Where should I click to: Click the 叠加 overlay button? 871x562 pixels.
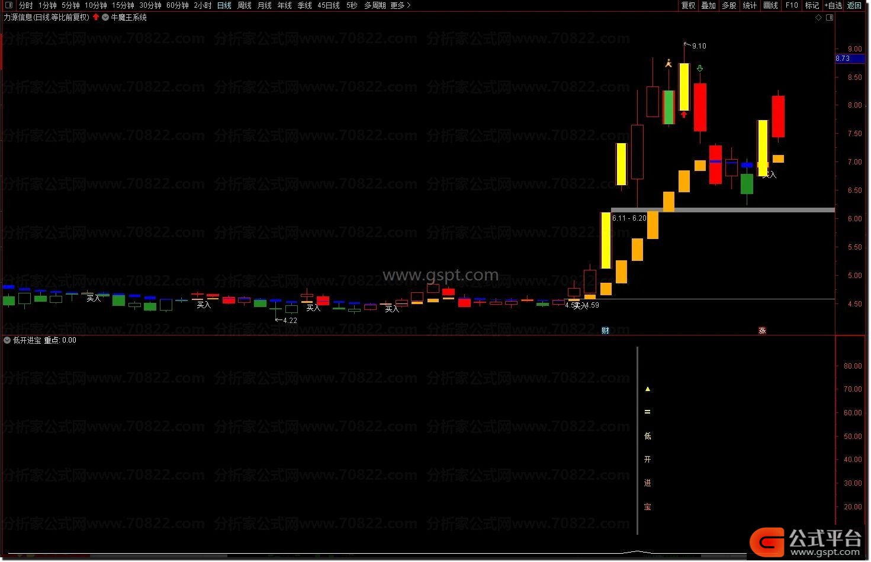click(x=709, y=5)
